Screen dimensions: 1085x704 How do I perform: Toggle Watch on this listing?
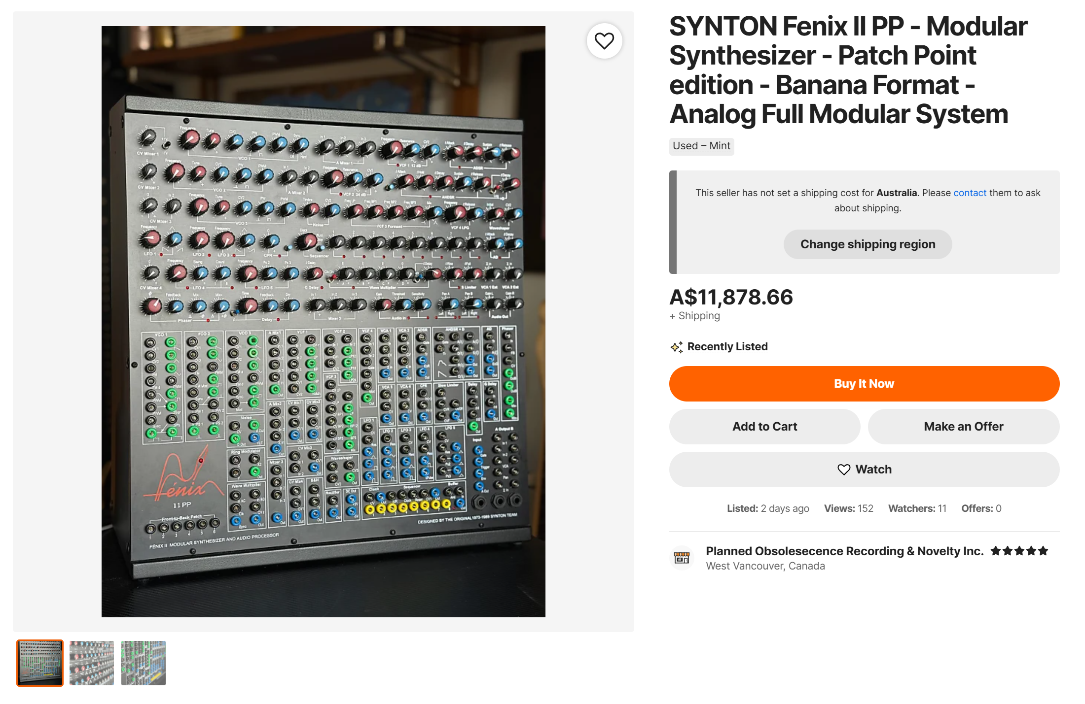pyautogui.click(x=864, y=469)
